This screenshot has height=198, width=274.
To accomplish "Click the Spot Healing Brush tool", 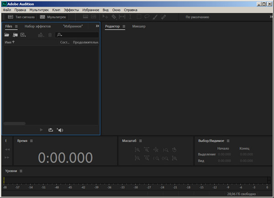I will (x=163, y=17).
